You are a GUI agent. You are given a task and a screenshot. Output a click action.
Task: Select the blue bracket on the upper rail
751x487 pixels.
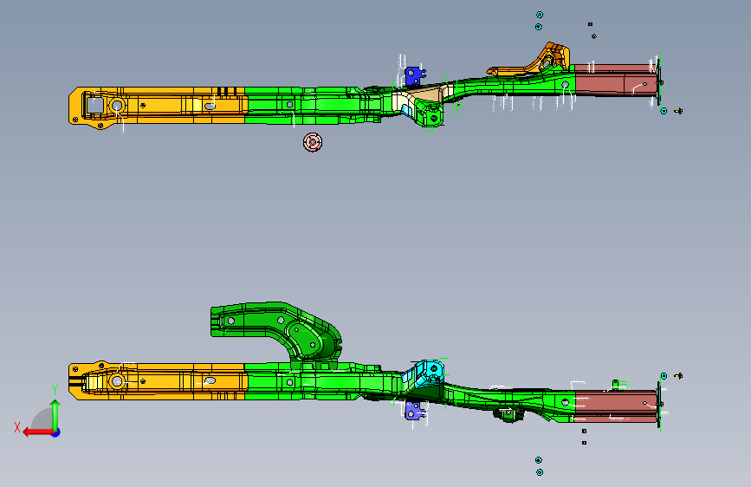415,76
